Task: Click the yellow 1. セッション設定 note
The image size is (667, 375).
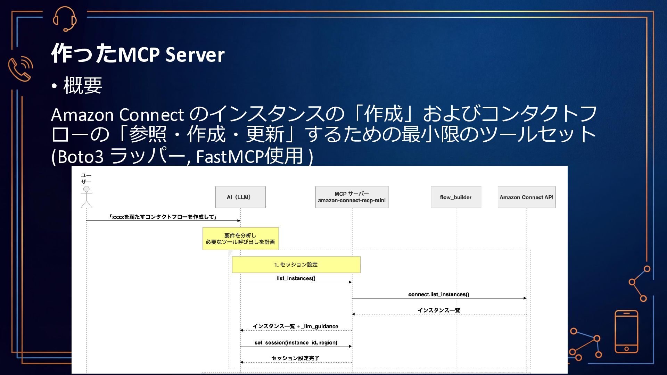Action: 296,265
